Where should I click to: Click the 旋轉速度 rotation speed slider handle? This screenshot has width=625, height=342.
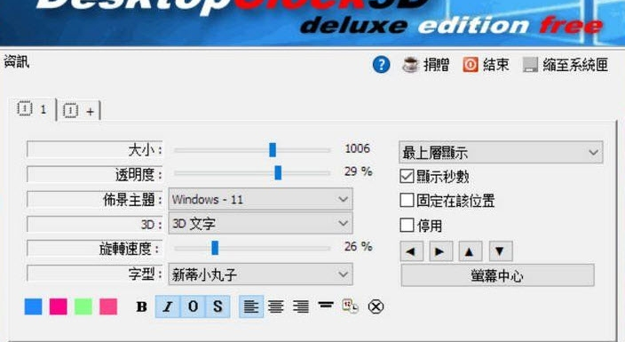click(215, 248)
